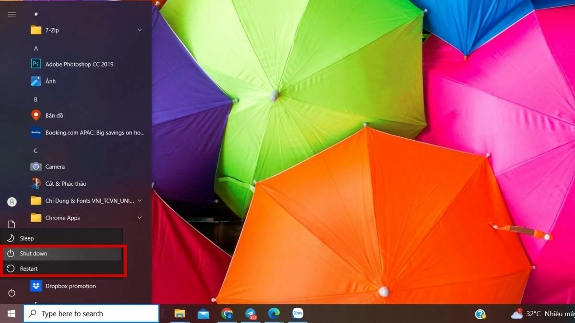Open the Mail app on the taskbar
This screenshot has width=575, height=323.
[x=203, y=314]
